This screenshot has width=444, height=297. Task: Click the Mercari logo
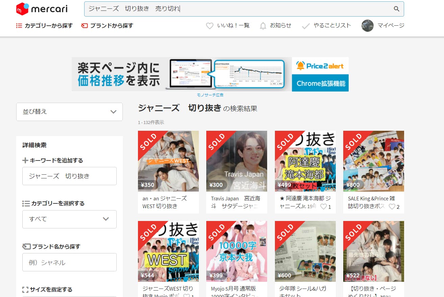point(42,9)
